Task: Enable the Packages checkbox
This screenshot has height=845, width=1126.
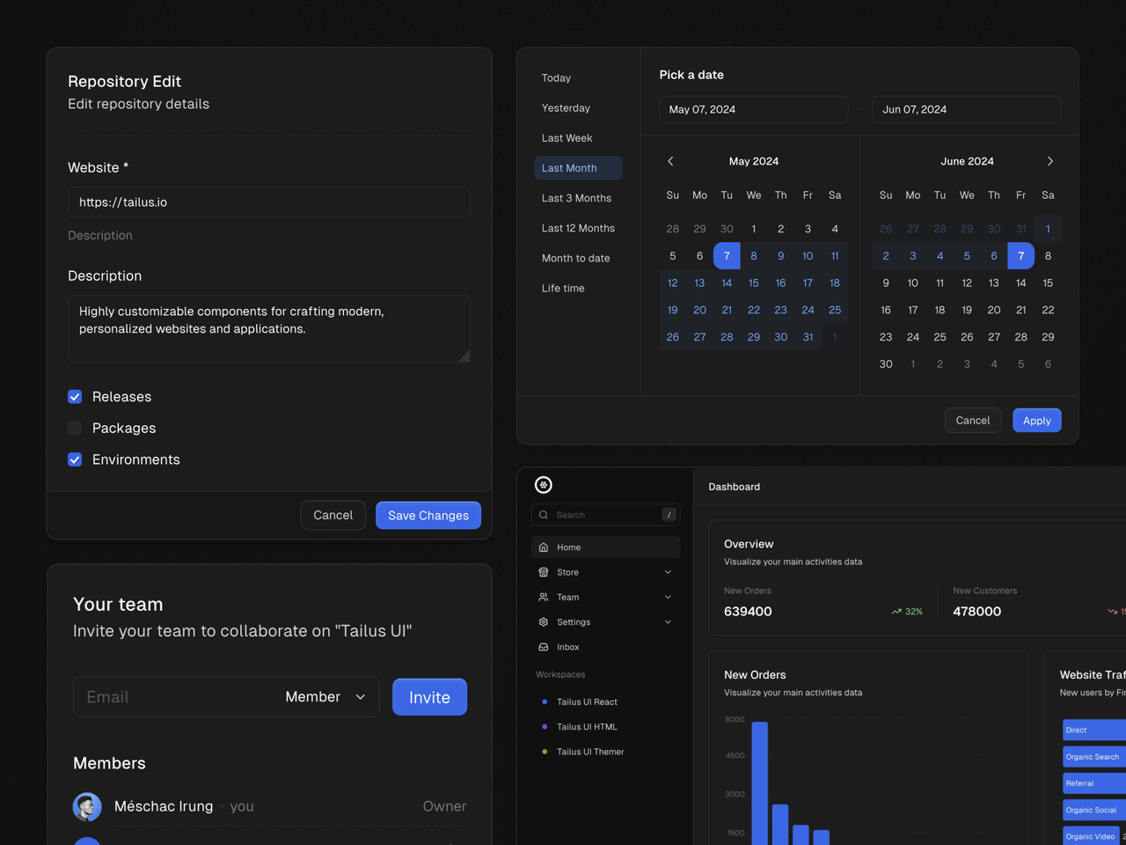Action: click(x=75, y=428)
